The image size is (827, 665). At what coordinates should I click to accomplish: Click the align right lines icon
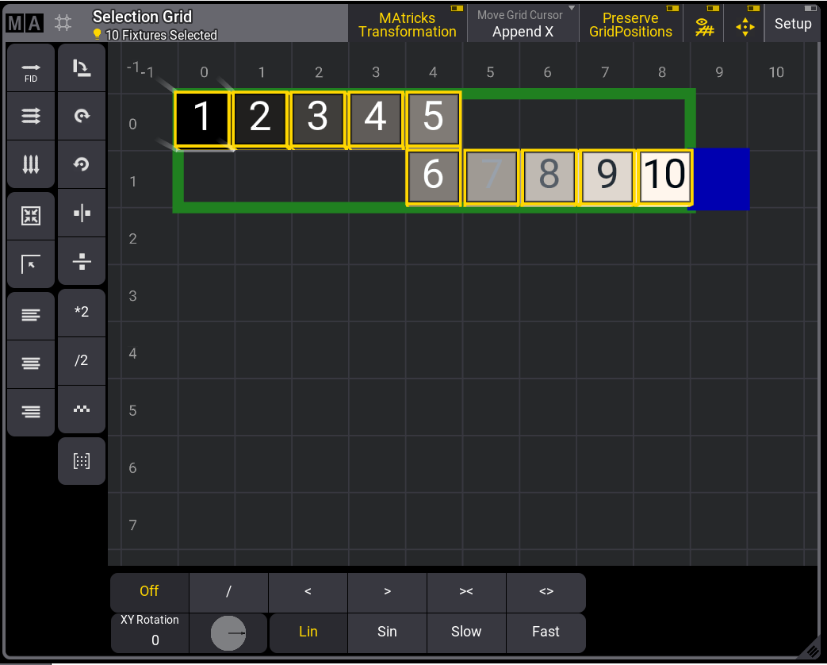[30, 411]
